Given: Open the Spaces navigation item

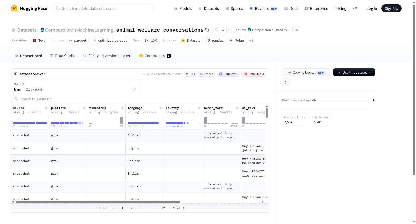Looking at the screenshot, I should pyautogui.click(x=234, y=8).
